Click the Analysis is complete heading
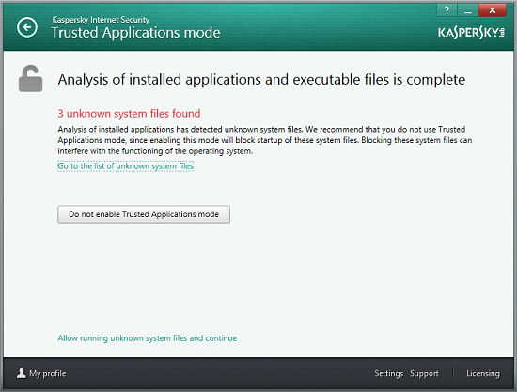The height and width of the screenshot is (392, 517). point(261,80)
